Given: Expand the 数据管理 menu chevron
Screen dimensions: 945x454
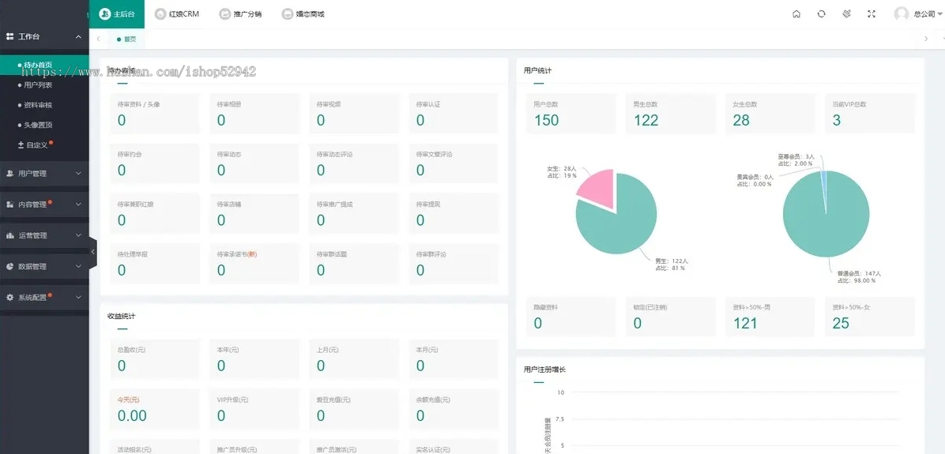Looking at the screenshot, I should pos(78,266).
